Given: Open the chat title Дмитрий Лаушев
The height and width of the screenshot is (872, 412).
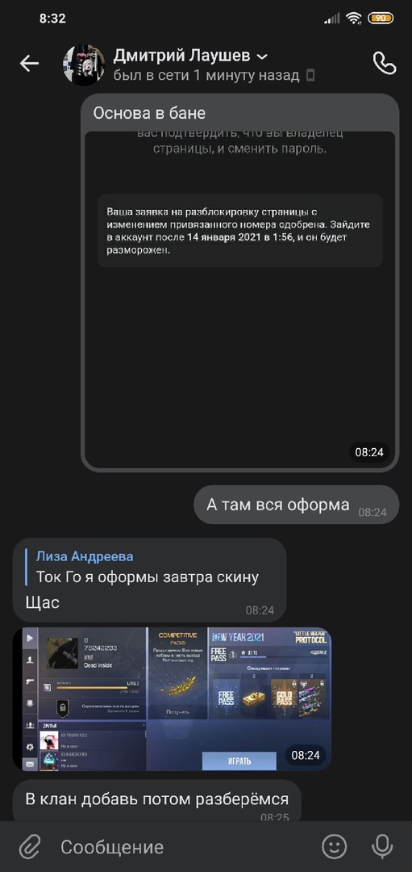Looking at the screenshot, I should (183, 56).
